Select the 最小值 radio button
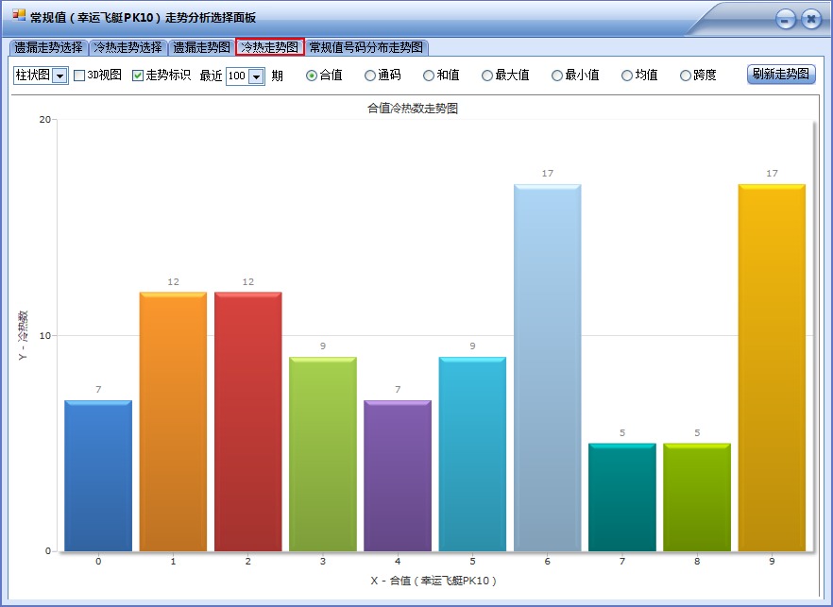Screen dimensions: 833x607 (558, 75)
